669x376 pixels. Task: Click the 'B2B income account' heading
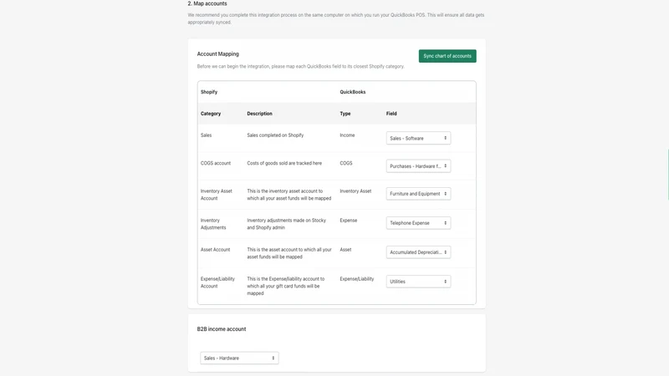(x=222, y=329)
